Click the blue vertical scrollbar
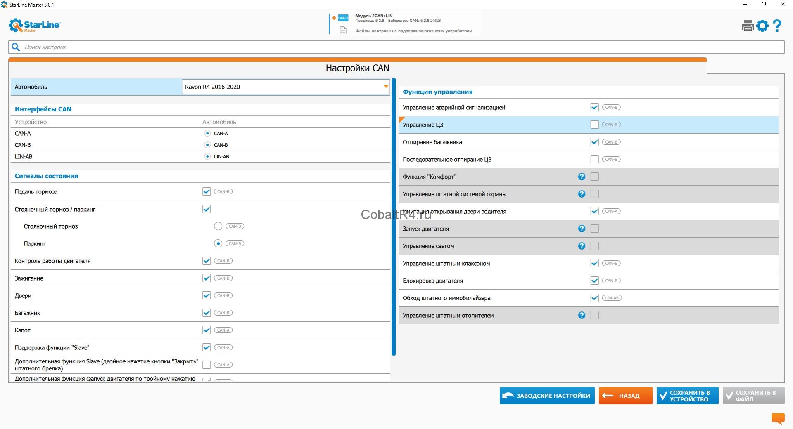 [x=394, y=217]
